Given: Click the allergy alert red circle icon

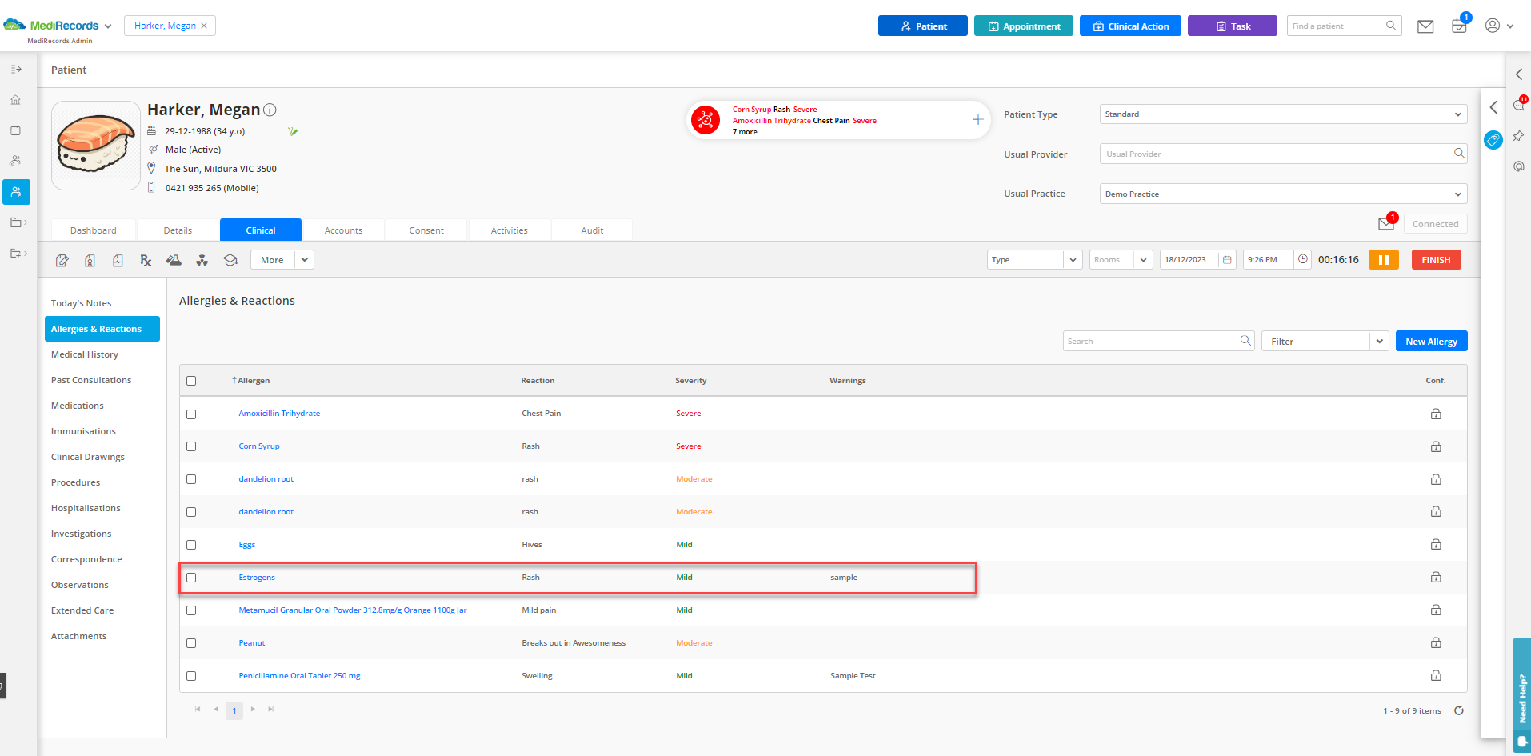Looking at the screenshot, I should [x=706, y=120].
